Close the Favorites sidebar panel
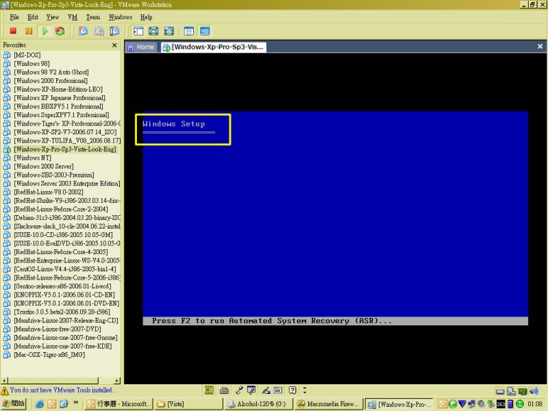Viewport: 548px width, 411px height. (115, 45)
